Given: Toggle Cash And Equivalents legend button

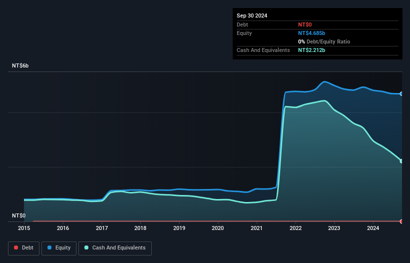Looking at the screenshot, I should click(115, 248).
